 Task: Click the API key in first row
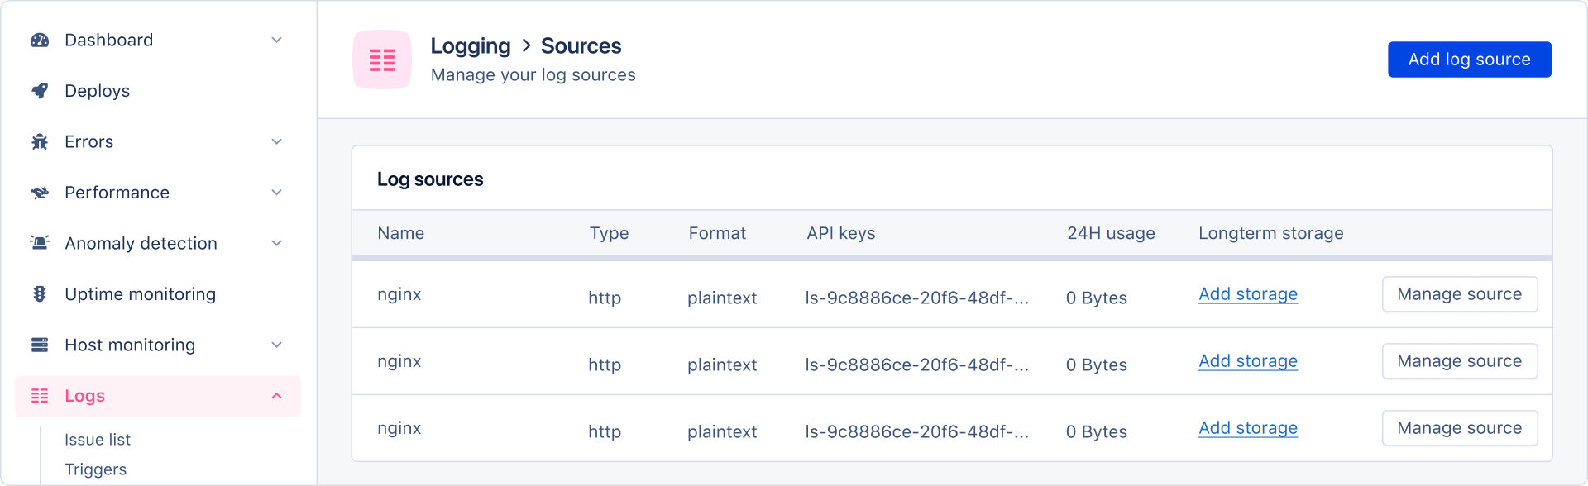(x=917, y=298)
